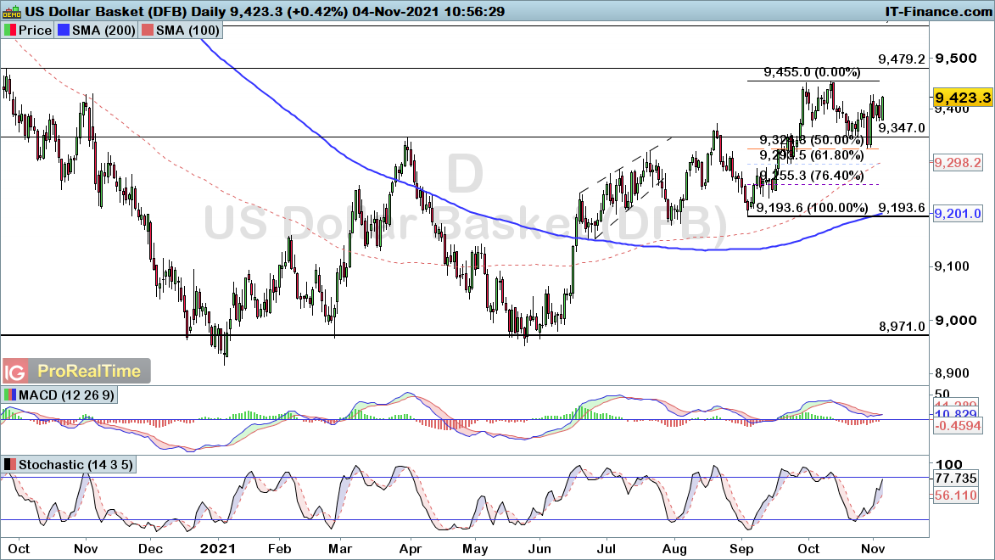The height and width of the screenshot is (560, 995).
Task: Click the 9,500 price axis label
Action: [x=956, y=59]
